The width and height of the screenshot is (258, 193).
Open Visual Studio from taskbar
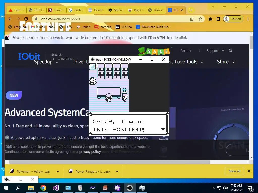[56, 188]
